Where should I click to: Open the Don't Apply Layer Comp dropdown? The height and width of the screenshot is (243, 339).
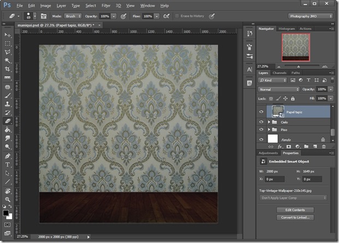293,198
